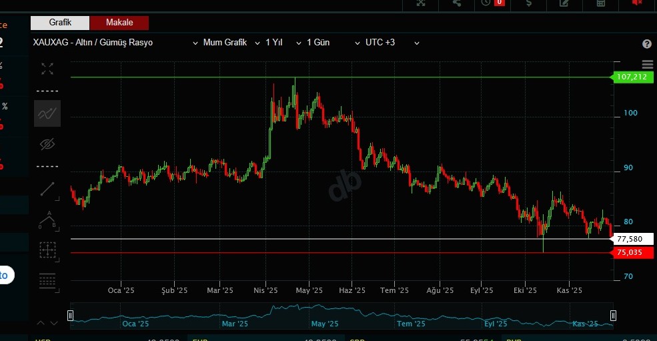Open the 1 Gün interval dropdown
657x341 pixels.
(327, 43)
